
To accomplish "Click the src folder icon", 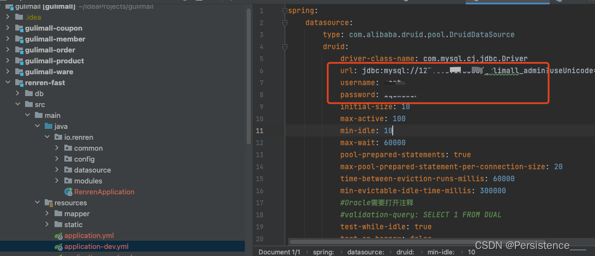I will pos(29,104).
